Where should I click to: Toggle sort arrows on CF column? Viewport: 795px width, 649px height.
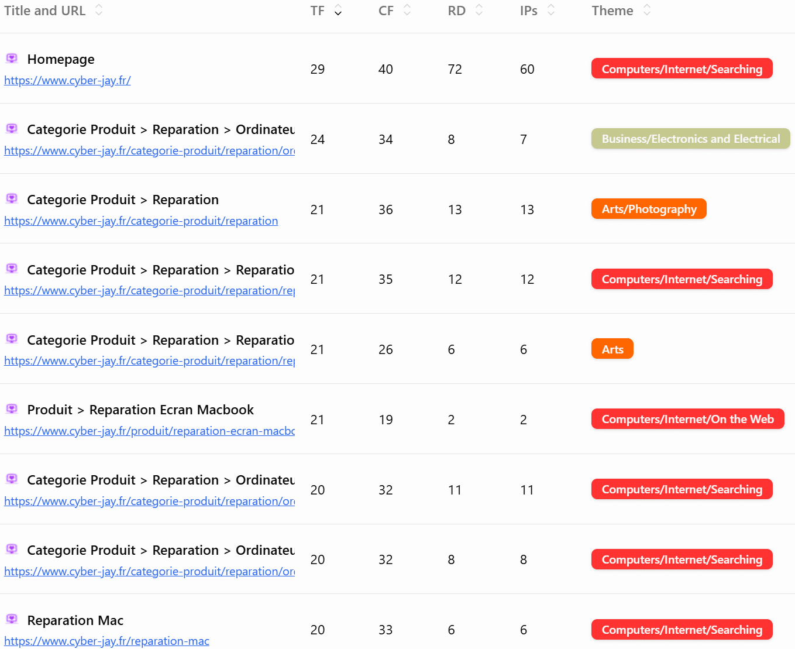407,11
